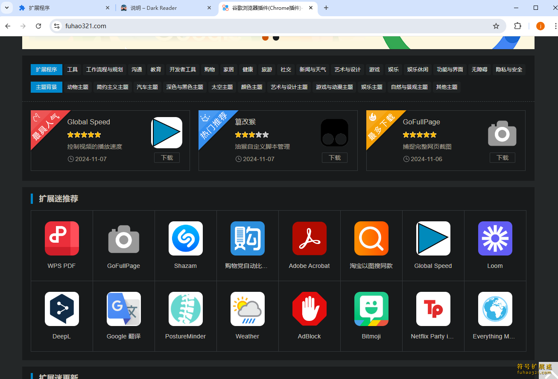Click the 篡改猴 Tampermonkey icon in featured card
The height and width of the screenshot is (379, 558).
tap(334, 133)
